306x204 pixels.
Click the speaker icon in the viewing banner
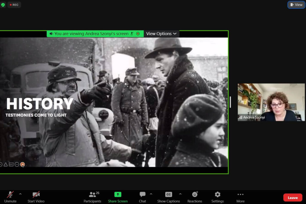click(x=51, y=34)
